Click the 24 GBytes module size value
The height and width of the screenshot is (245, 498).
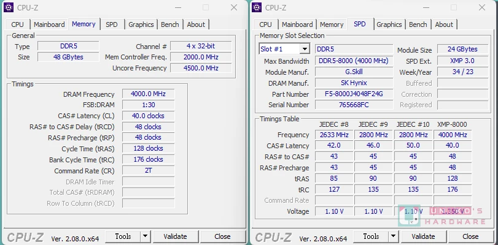pyautogui.click(x=463, y=49)
